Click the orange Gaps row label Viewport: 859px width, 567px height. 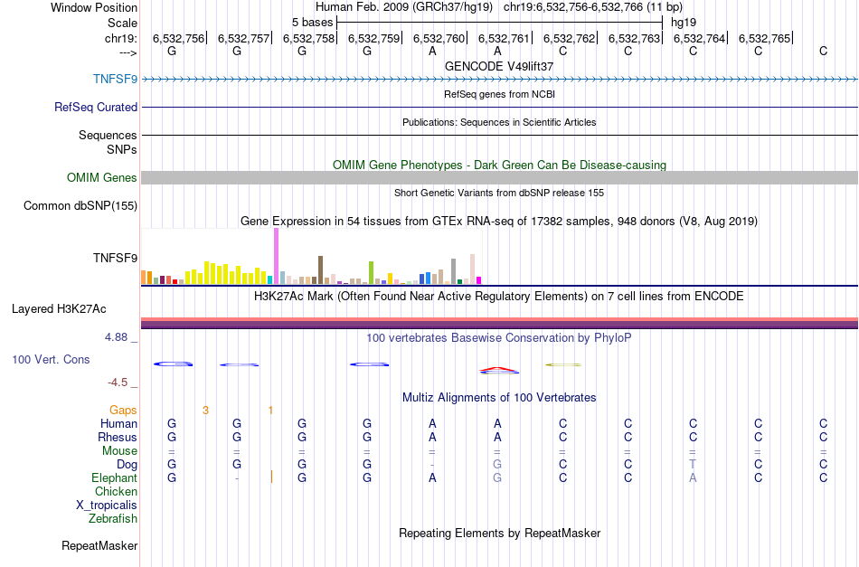123,410
